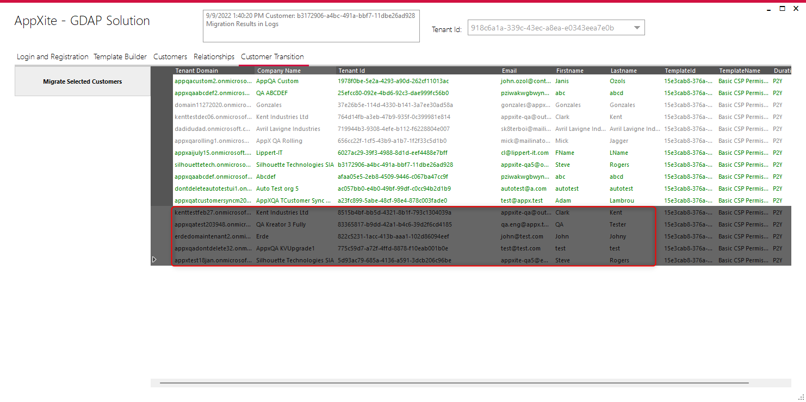
Task: Click the Tenant Id column header
Action: pos(418,71)
